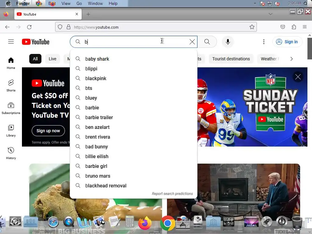Click Sign up now on the ad
The height and width of the screenshot is (234, 312).
click(48, 131)
